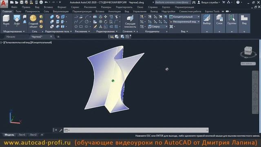The width and height of the screenshot is (261, 147).
Task: Open the Правка menu
Action: [x=26, y=7]
